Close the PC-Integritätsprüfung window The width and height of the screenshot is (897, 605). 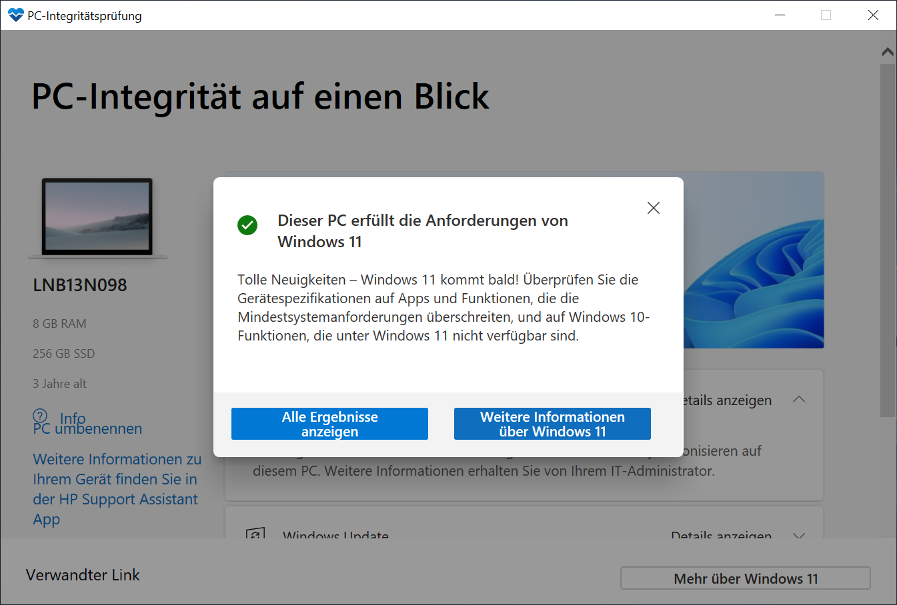click(x=873, y=15)
